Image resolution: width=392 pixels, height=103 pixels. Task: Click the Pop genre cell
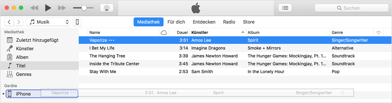point(335,72)
